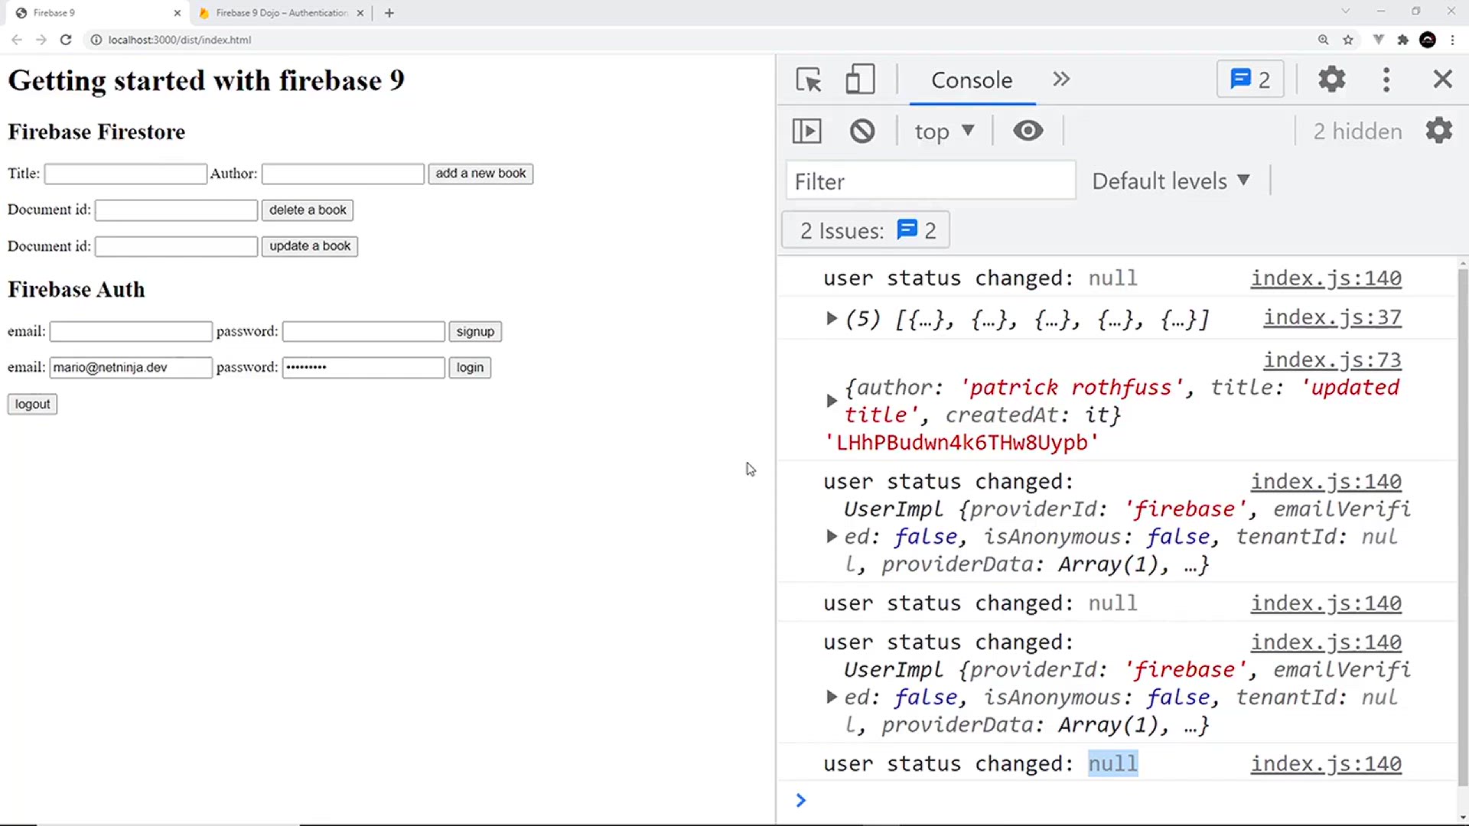Click the login button
1469x826 pixels.
(x=470, y=368)
